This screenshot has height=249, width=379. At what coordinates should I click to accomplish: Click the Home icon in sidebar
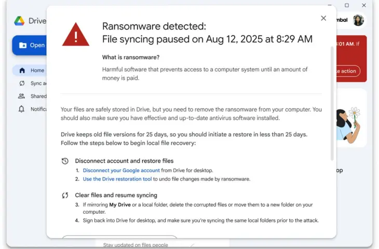point(22,71)
